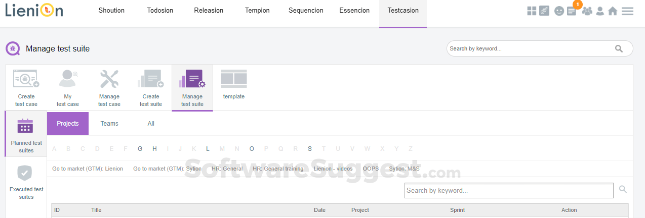Open notifications with orange badge
645x218 pixels.
572,11
